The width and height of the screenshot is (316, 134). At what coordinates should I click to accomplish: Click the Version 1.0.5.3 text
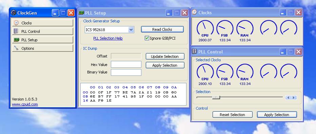point(25,99)
